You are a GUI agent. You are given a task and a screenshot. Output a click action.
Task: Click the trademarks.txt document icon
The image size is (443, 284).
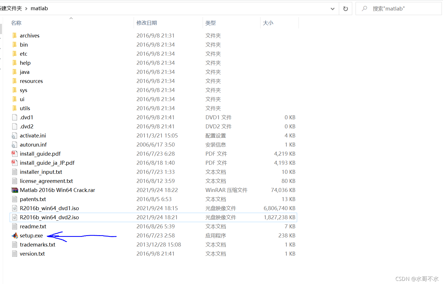14,245
